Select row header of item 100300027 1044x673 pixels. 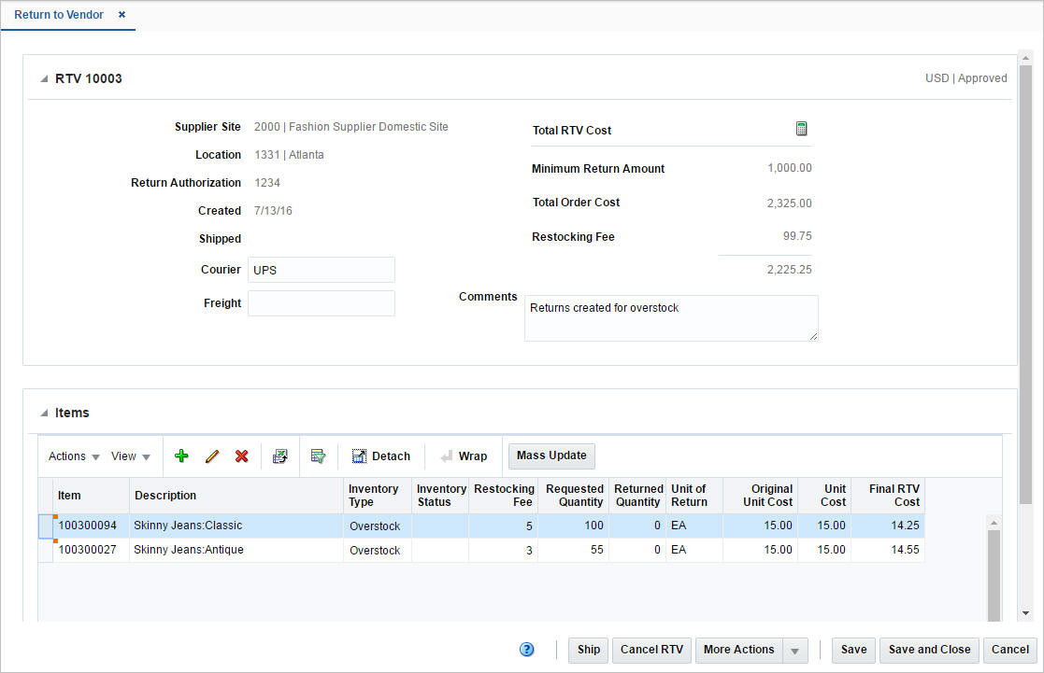(x=46, y=551)
